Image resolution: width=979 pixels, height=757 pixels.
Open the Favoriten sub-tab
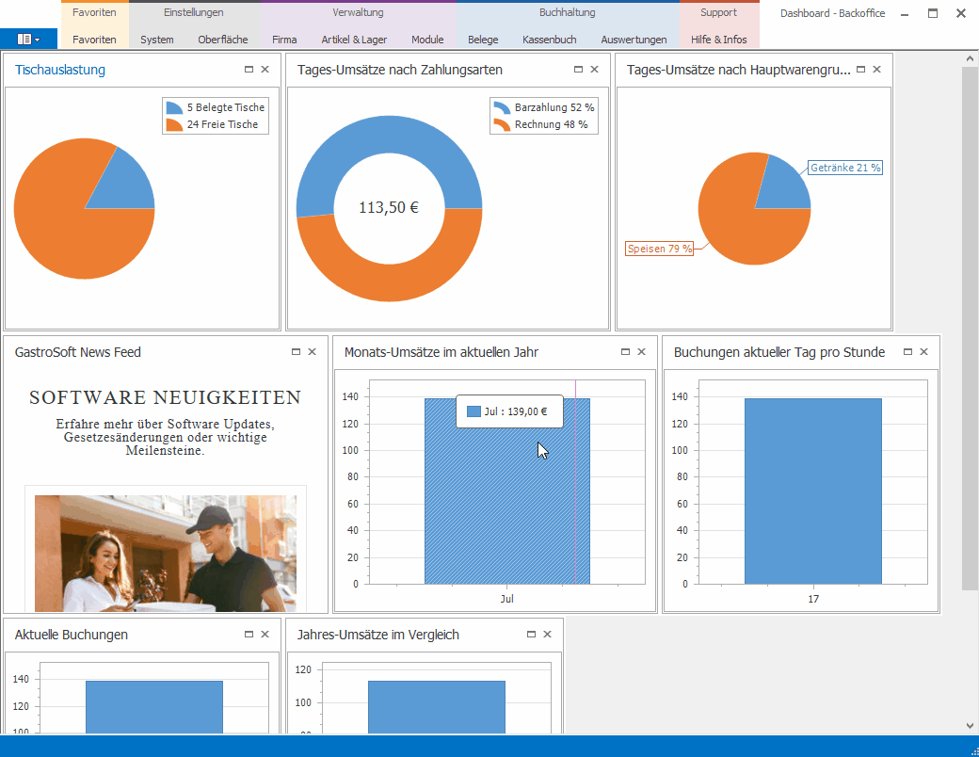pyautogui.click(x=94, y=40)
